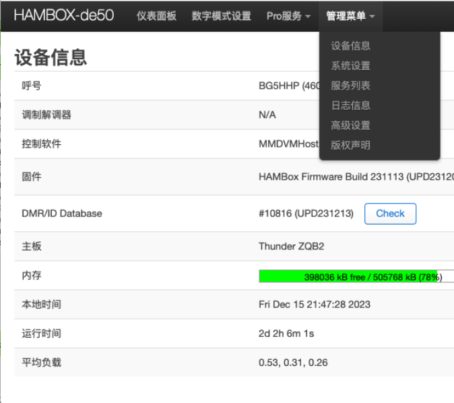Click the N/A modem value

(x=267, y=115)
